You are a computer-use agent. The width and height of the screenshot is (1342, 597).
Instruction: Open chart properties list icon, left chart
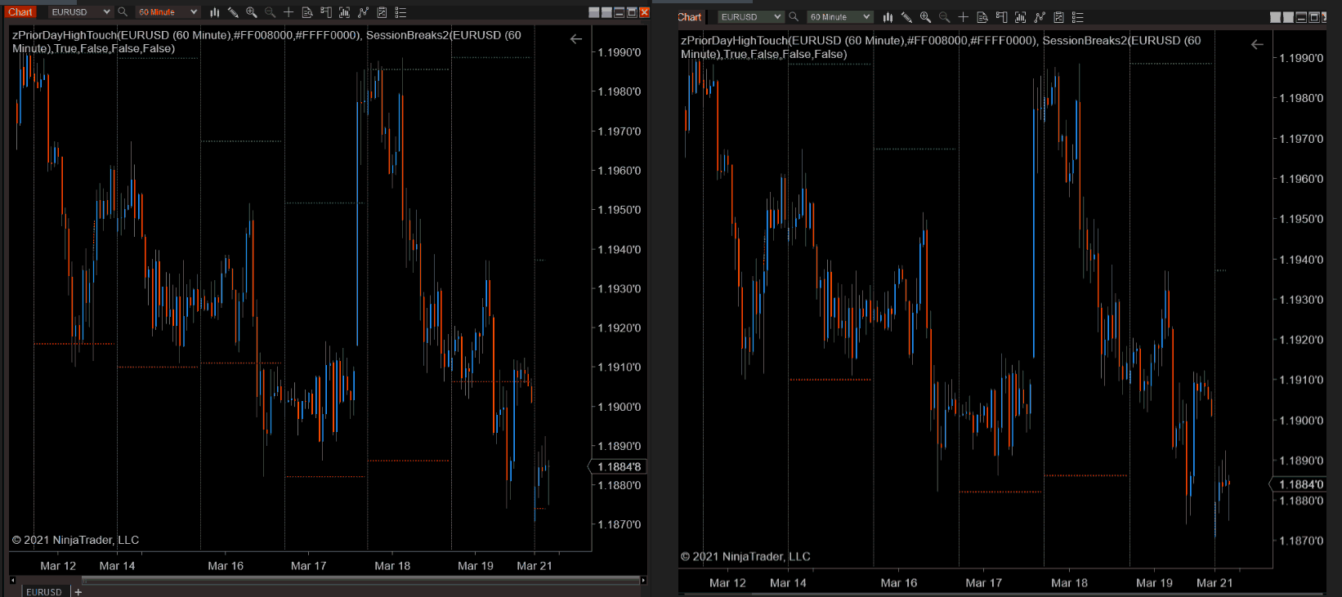[400, 12]
